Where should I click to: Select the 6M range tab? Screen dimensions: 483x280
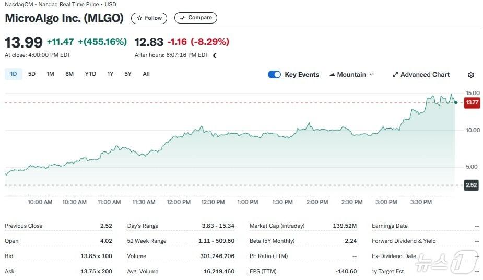(69, 74)
